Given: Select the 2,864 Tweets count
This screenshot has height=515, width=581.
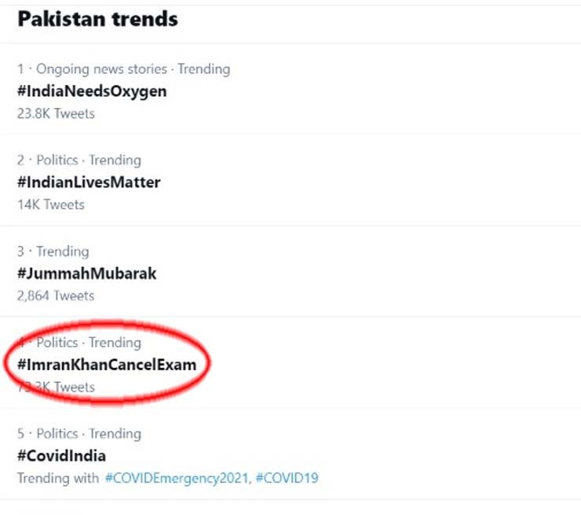Looking at the screenshot, I should 55,296.
